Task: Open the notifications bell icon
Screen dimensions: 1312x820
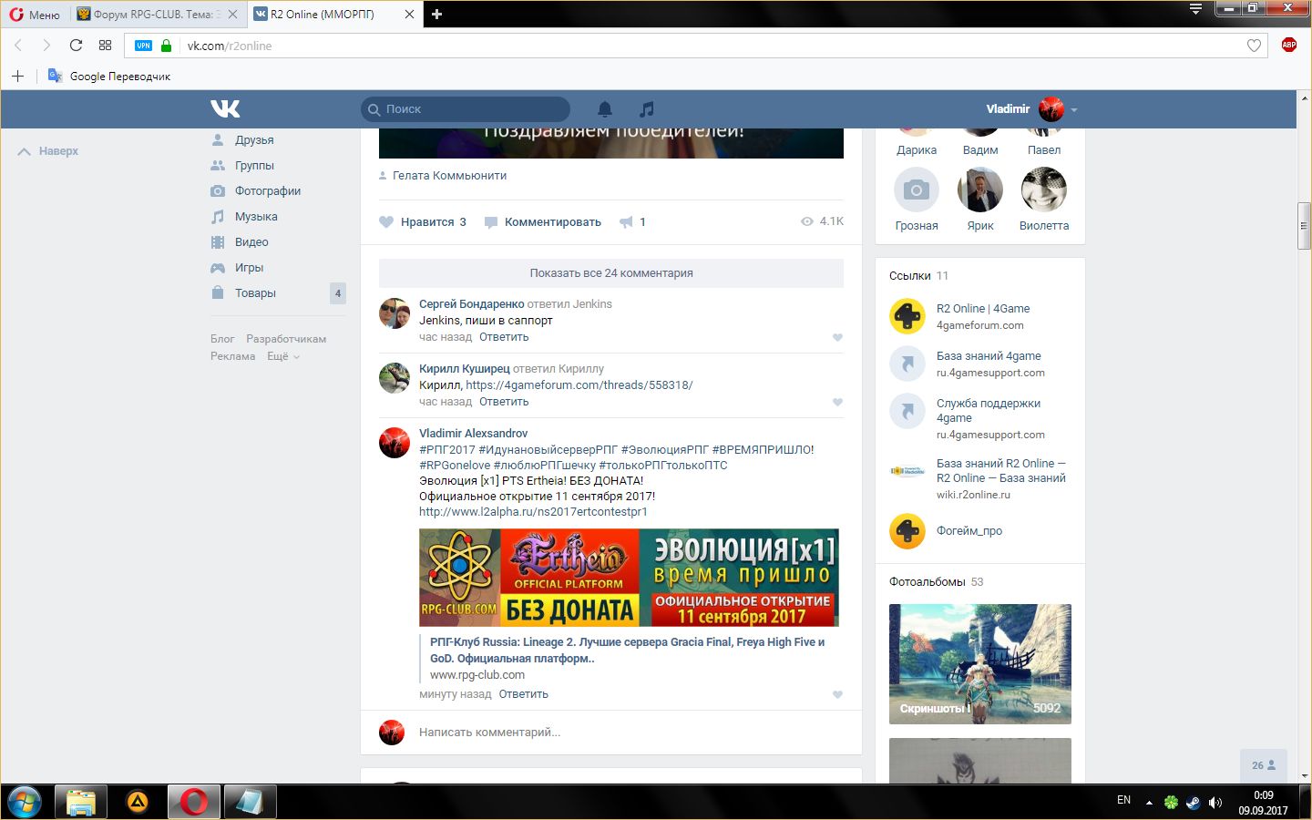Action: tap(604, 109)
